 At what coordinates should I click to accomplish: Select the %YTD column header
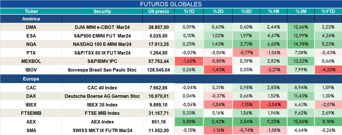(328, 12)
